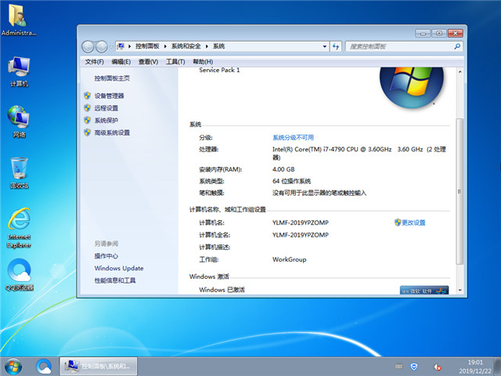Click the 4.00 GB RAM value
501x376 pixels.
283,169
